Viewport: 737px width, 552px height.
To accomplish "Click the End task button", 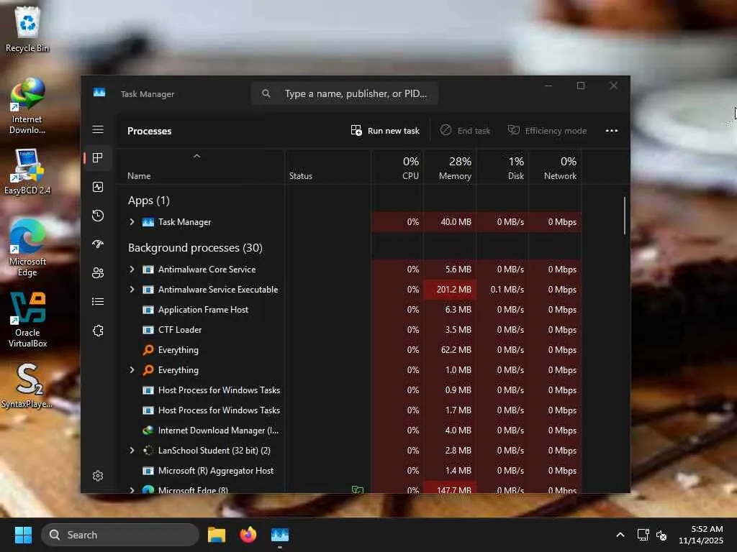I will point(466,131).
